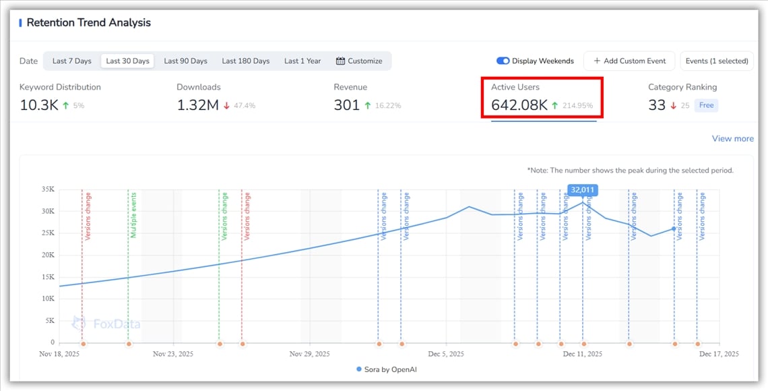Click the green up arrow beside Keyword Distribution

point(64,105)
